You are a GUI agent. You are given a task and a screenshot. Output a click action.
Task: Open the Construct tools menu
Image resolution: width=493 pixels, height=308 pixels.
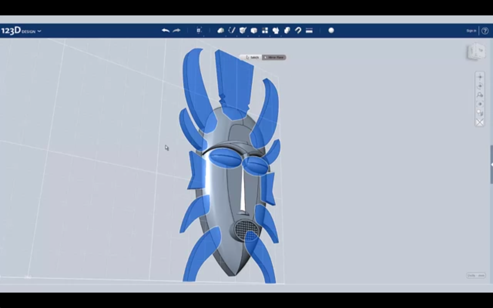tap(243, 30)
